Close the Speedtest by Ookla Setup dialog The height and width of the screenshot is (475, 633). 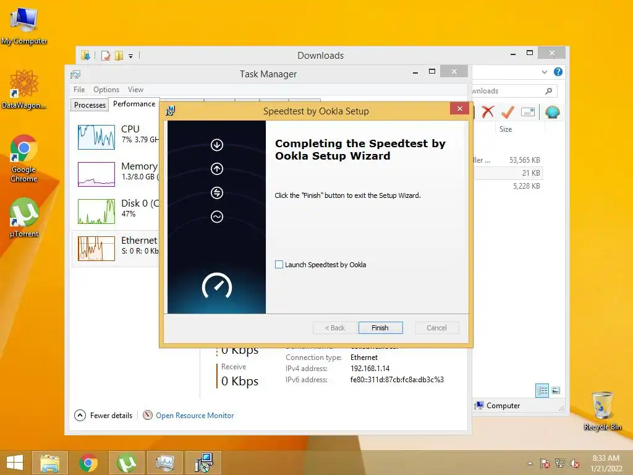[x=459, y=108]
